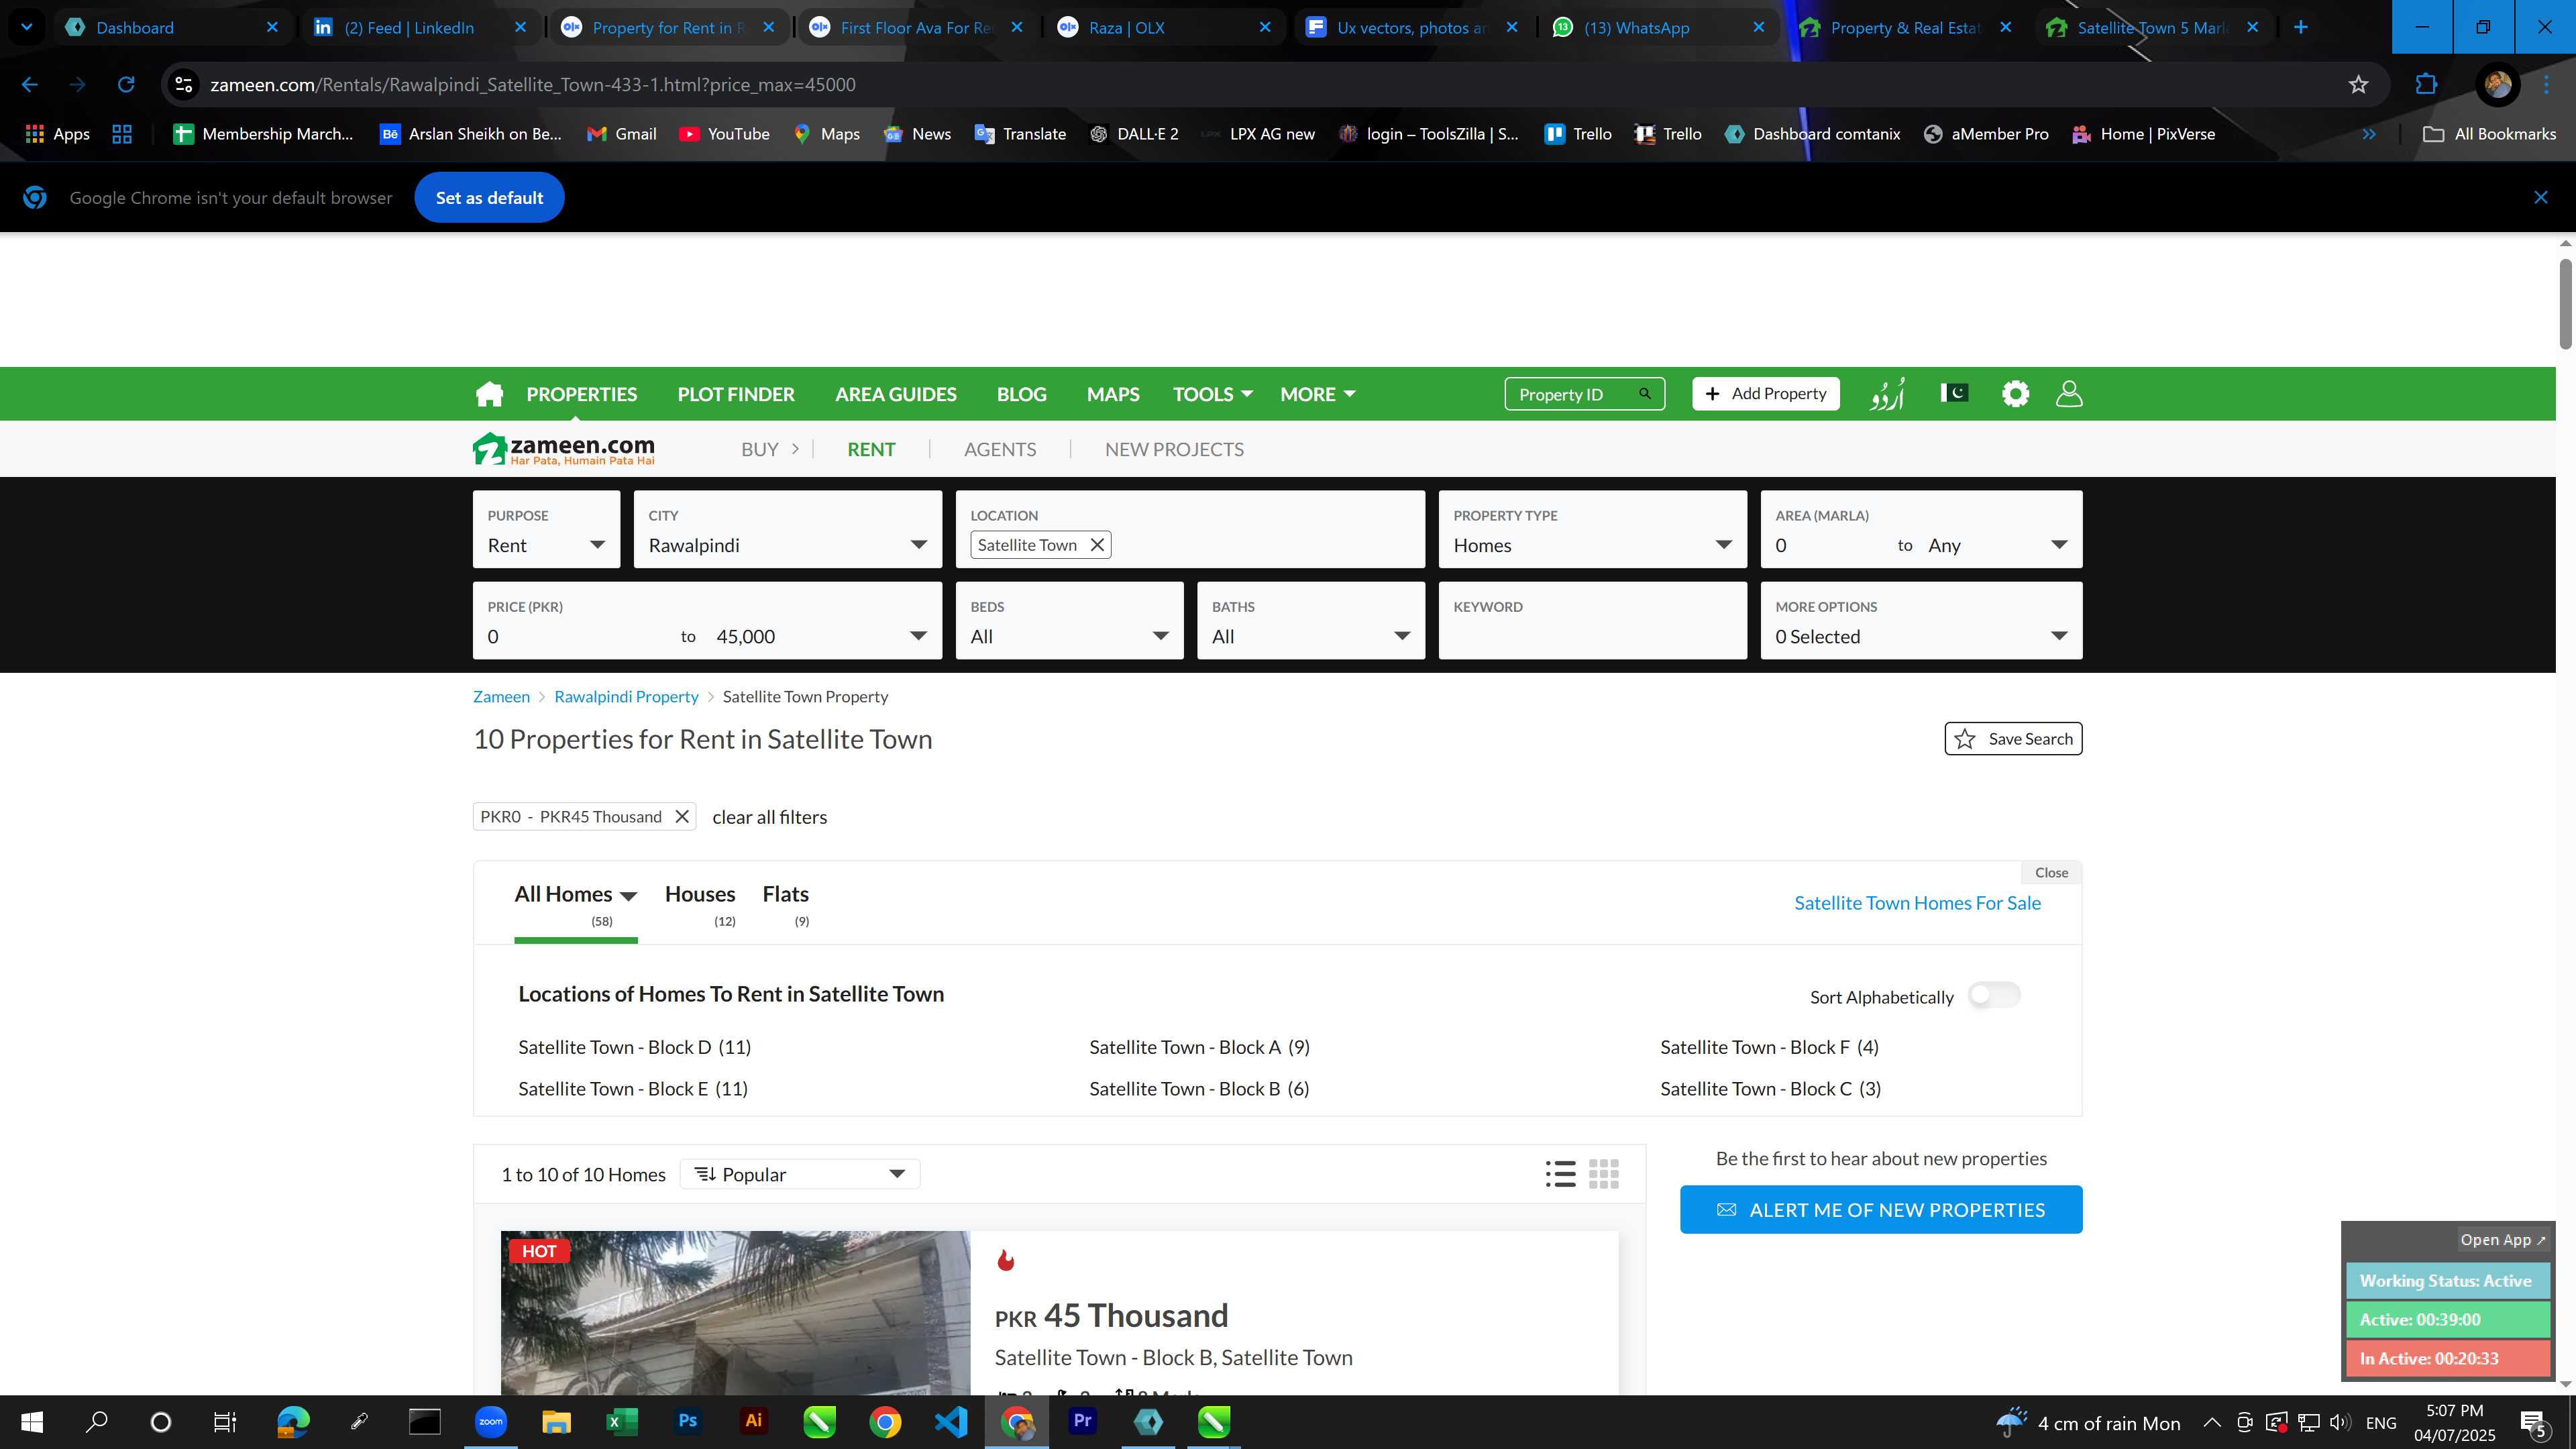The width and height of the screenshot is (2576, 1449).
Task: Open Excel from the taskbar
Action: point(622,1421)
